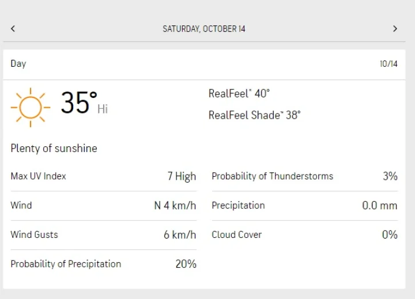Click the RealFeel 40° reading
Image resolution: width=415 pixels, height=299 pixels.
(x=239, y=93)
